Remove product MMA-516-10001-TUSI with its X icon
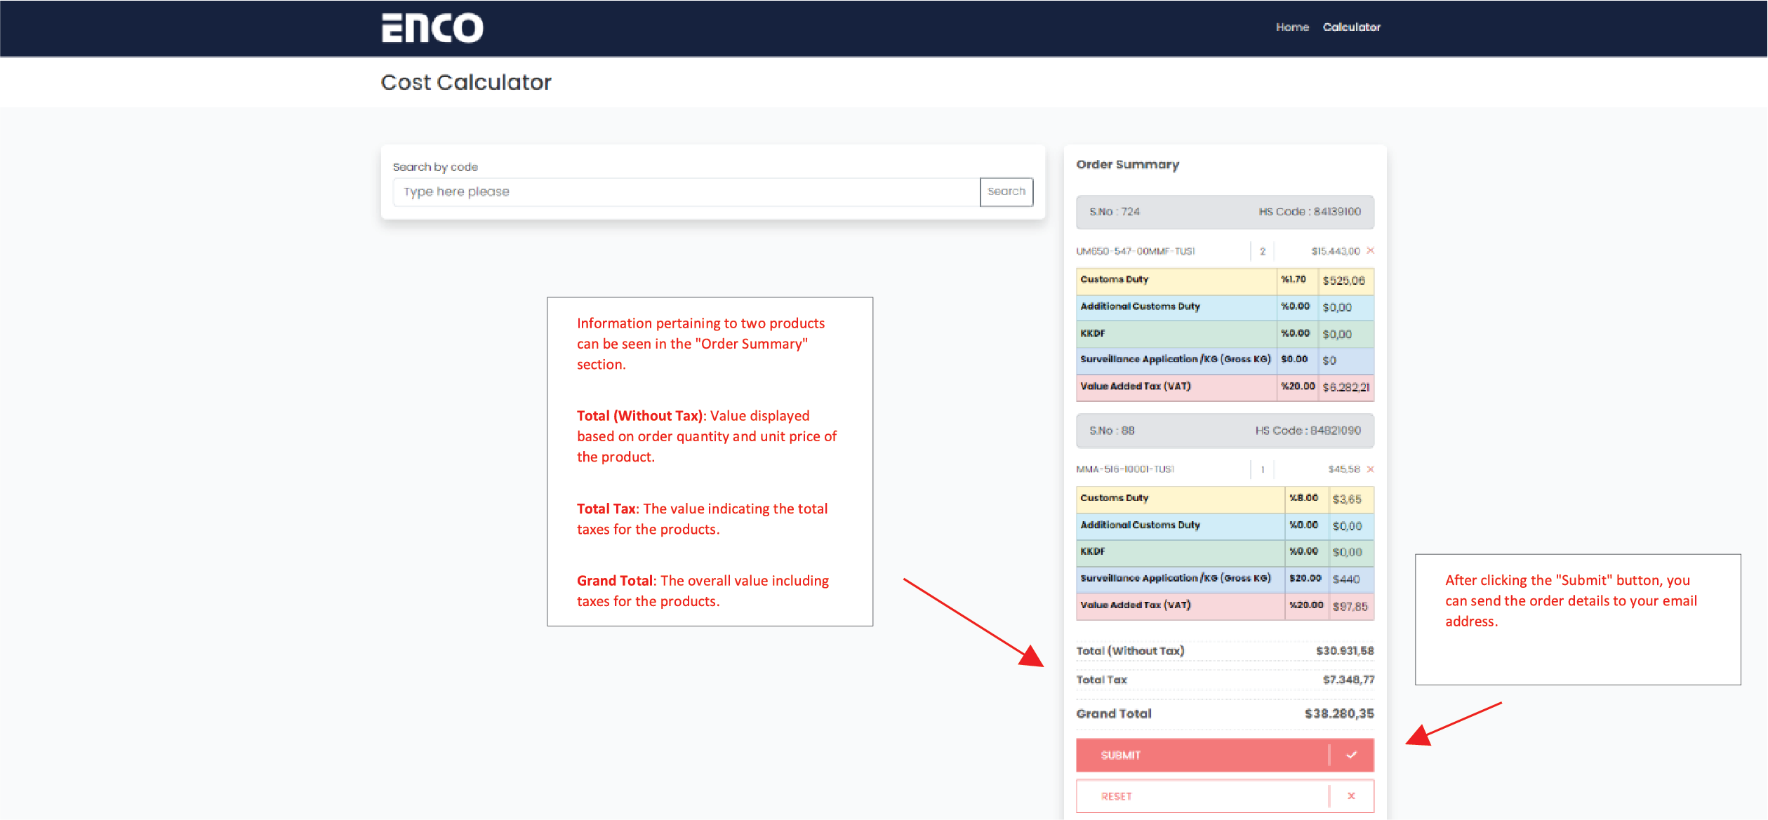 pos(1370,469)
